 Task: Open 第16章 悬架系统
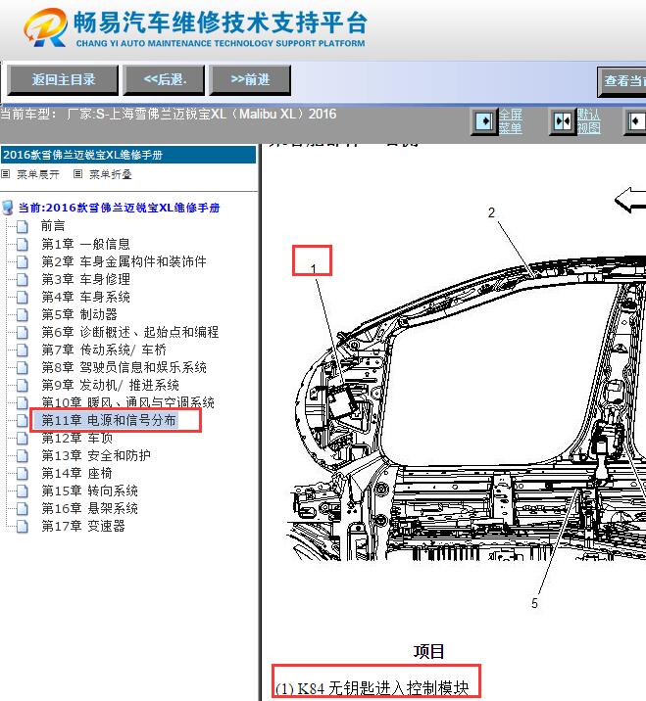point(89,509)
